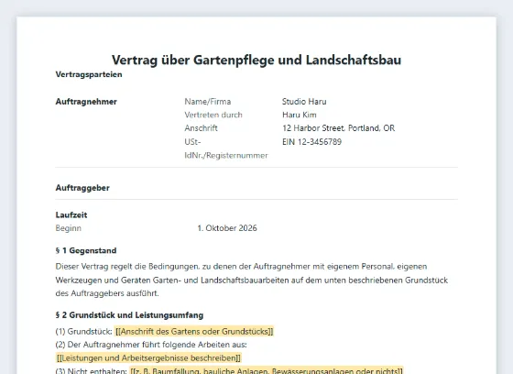Screen dimensions: 513x374
Task: Click the USt-IdNr./Registernummer label
Action: 226,148
